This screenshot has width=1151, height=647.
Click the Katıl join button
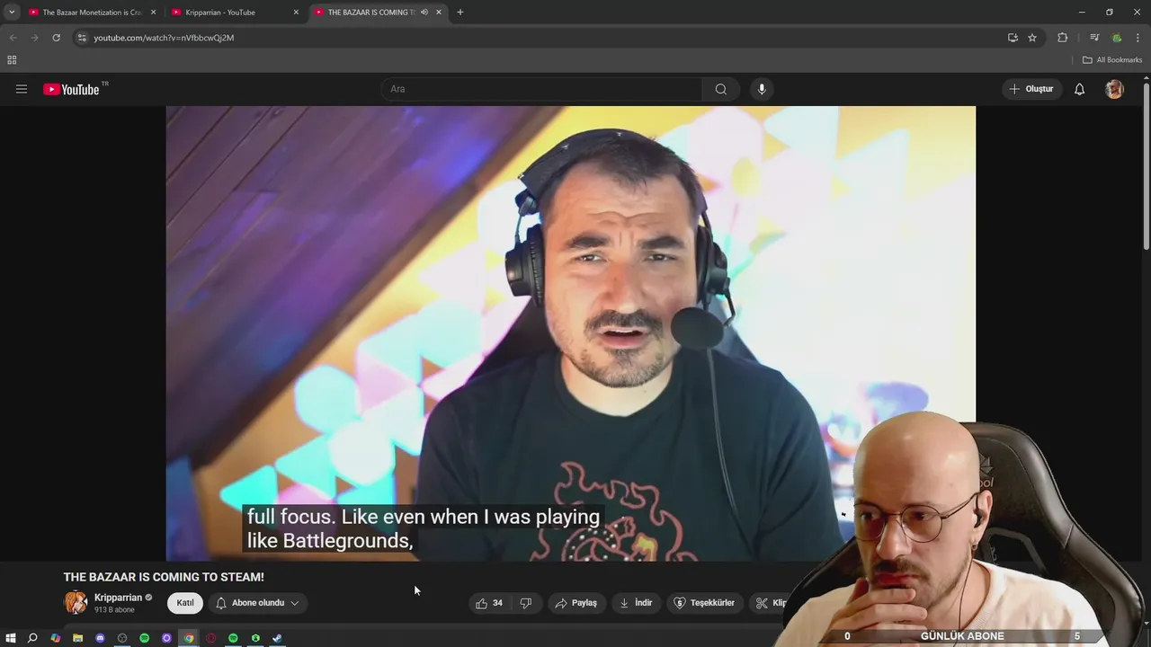[184, 603]
